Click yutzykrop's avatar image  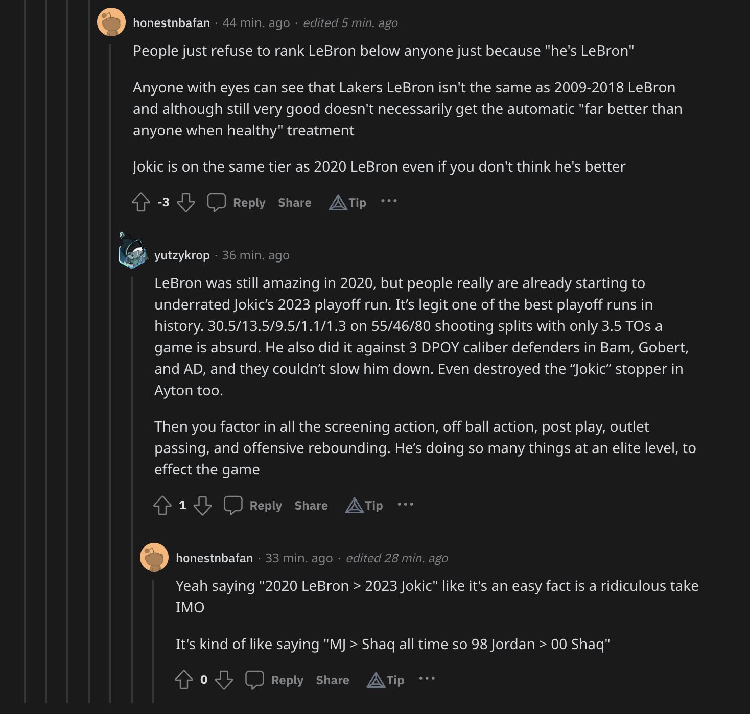click(x=133, y=252)
